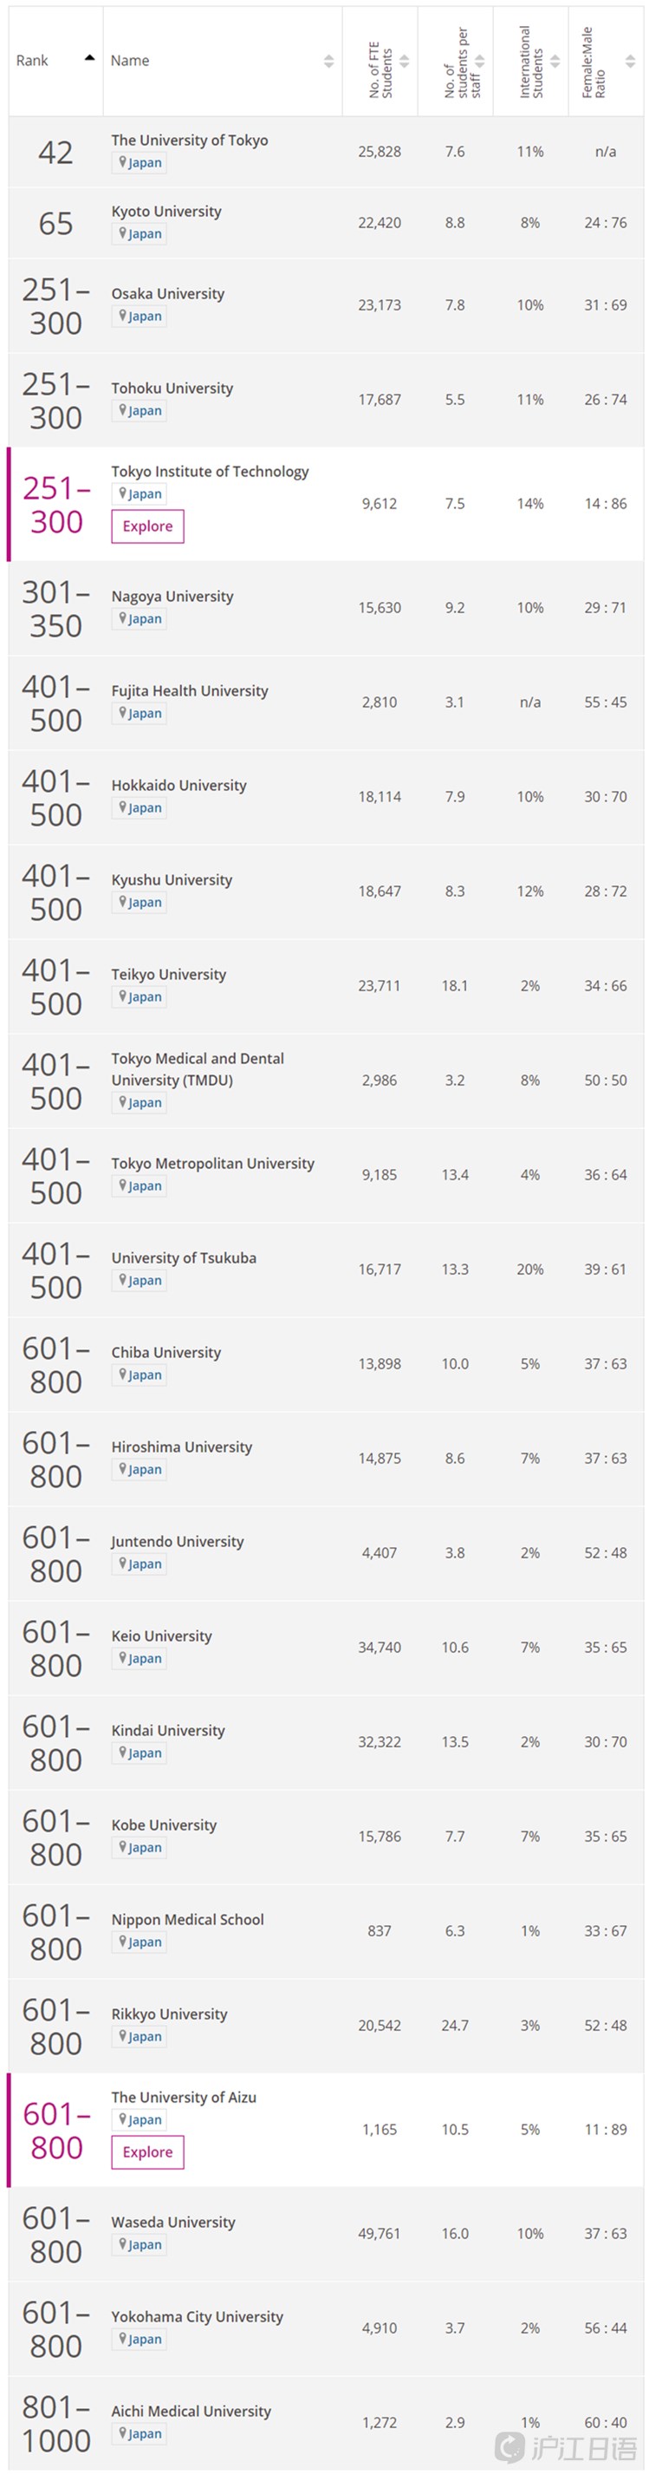Select the Tokyo Medical and Dental University row

point(327,1080)
